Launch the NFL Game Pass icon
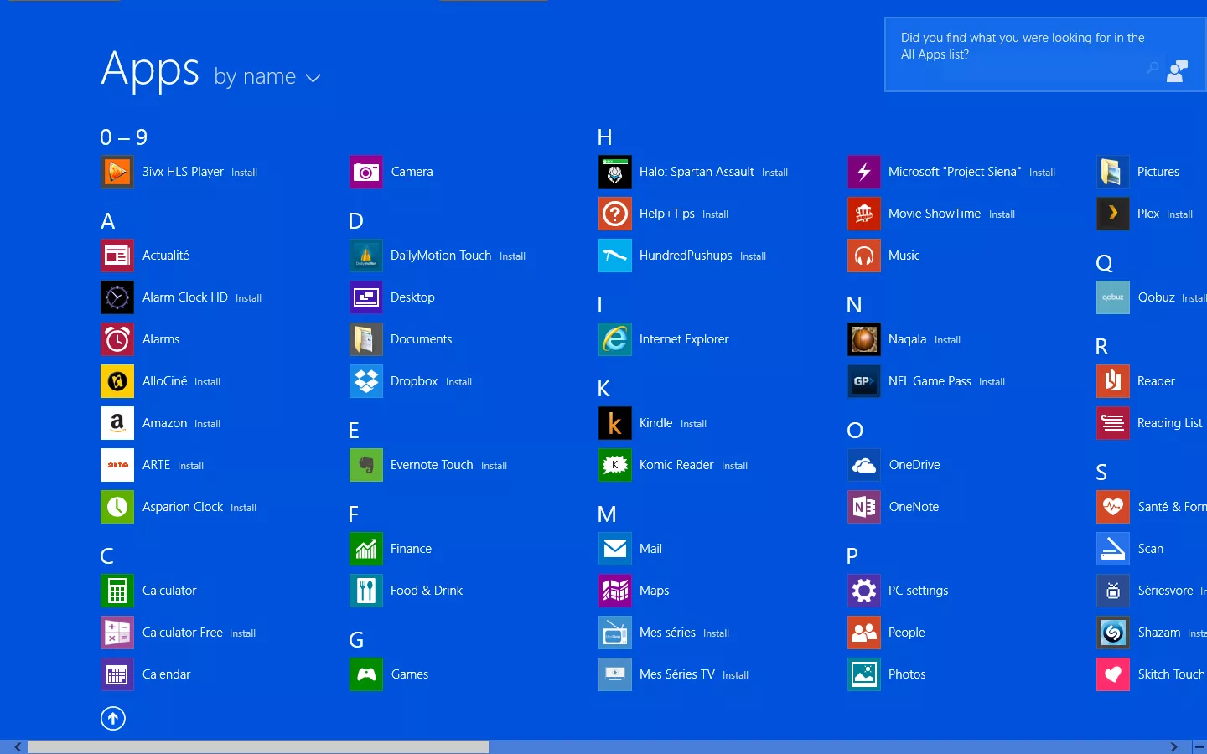This screenshot has width=1207, height=754. pyautogui.click(x=864, y=381)
